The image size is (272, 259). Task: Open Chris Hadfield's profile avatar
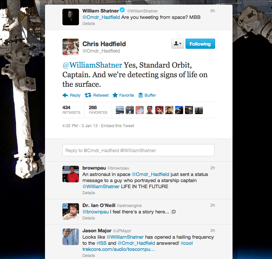pyautogui.click(x=71, y=47)
